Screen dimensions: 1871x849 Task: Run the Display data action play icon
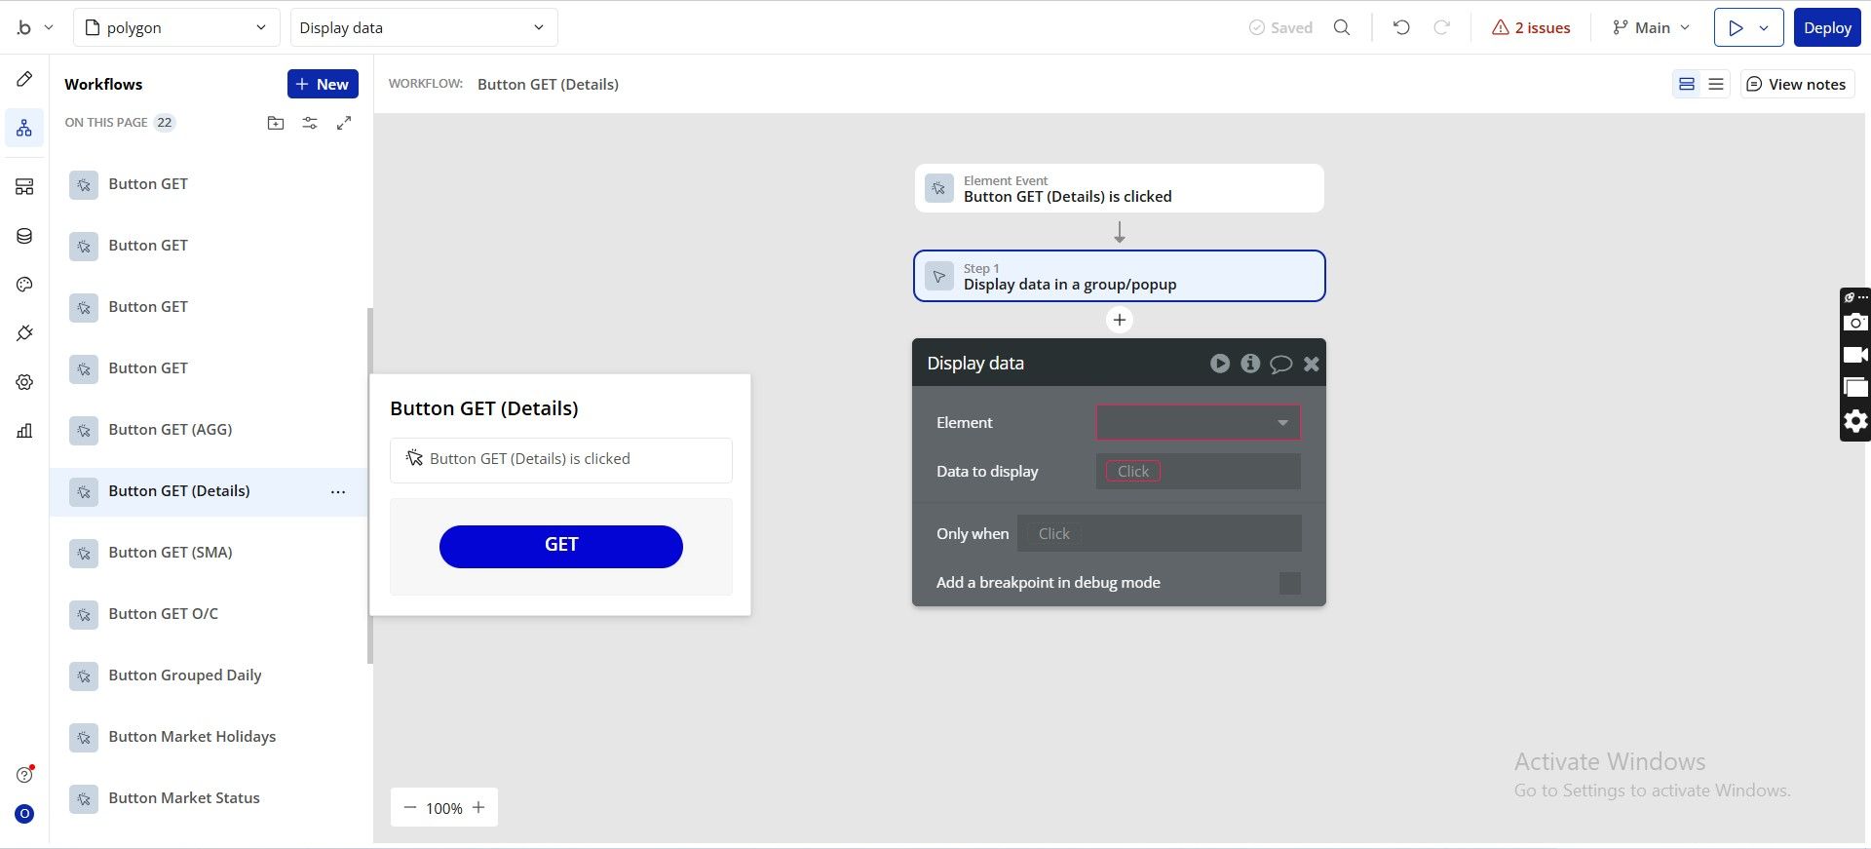[x=1220, y=364]
